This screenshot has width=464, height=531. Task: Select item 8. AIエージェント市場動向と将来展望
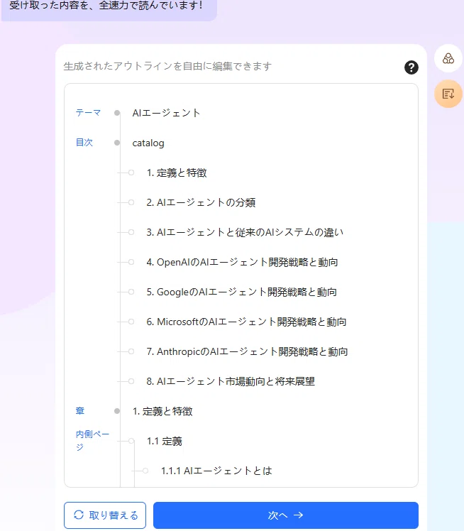[231, 381]
